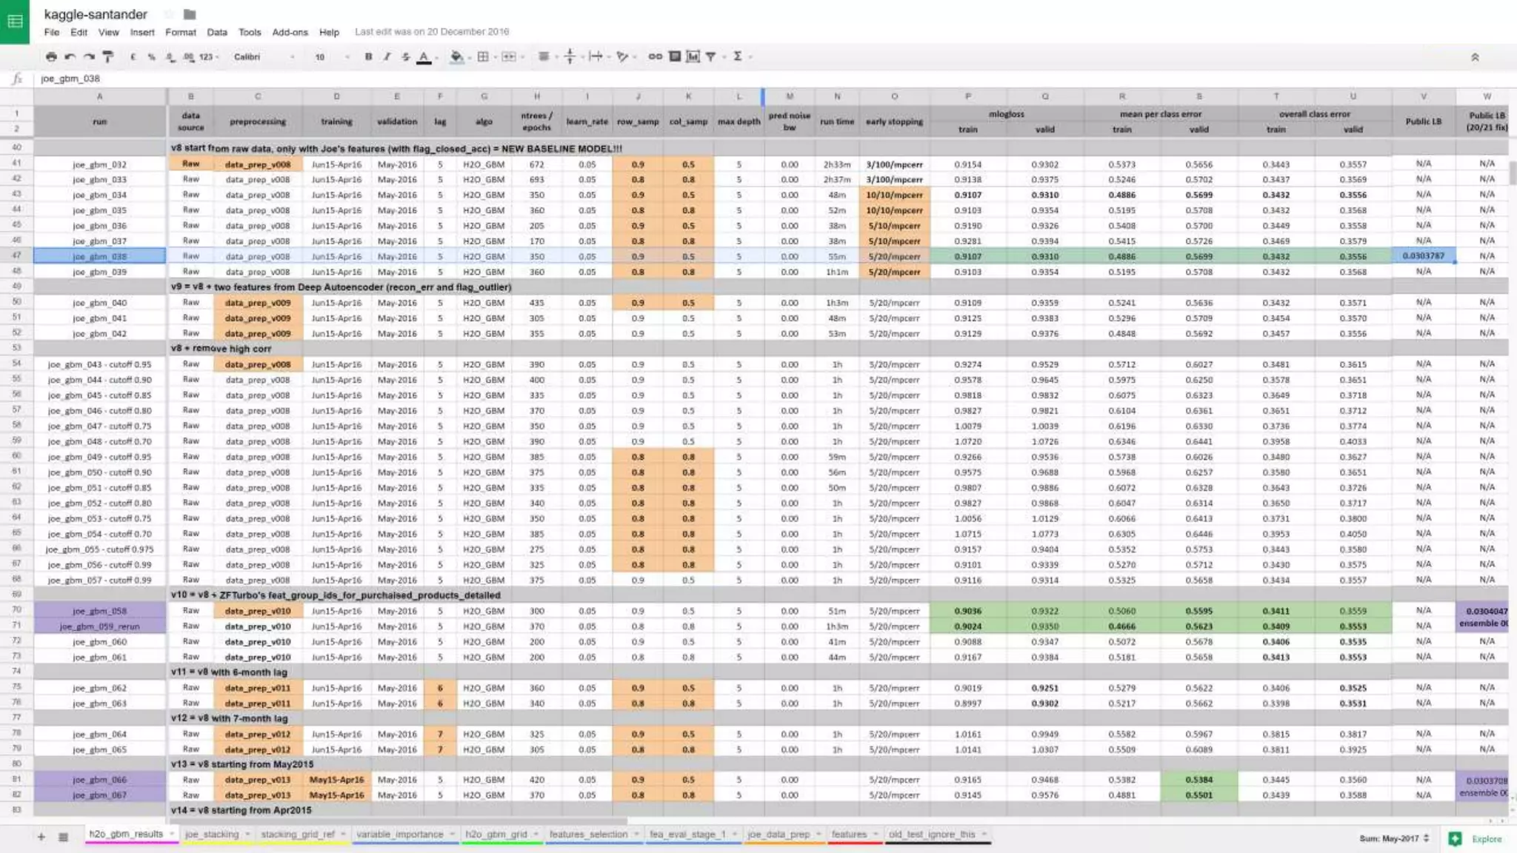Click the insert link icon
This screenshot has height=853, width=1517.
[x=655, y=56]
